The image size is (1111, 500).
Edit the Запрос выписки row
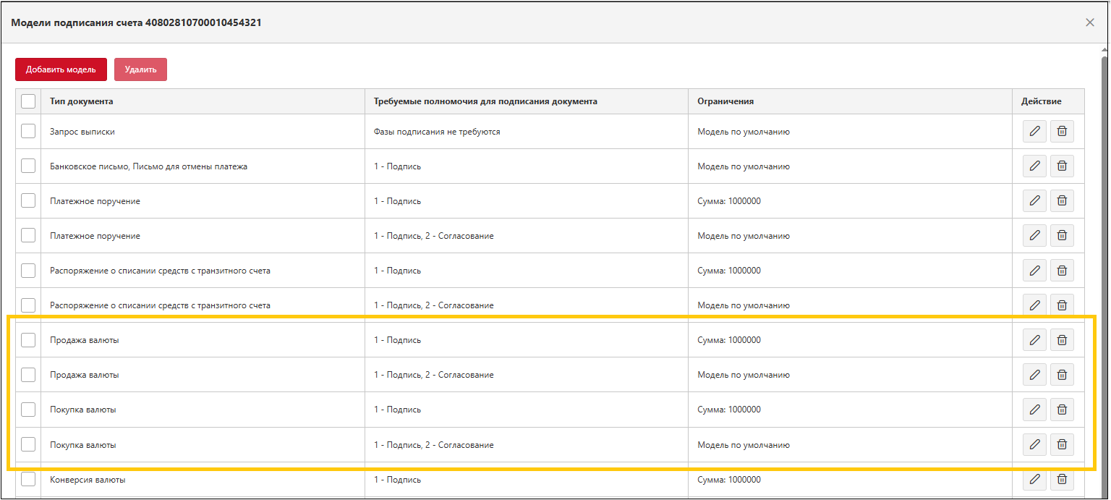(x=1034, y=131)
